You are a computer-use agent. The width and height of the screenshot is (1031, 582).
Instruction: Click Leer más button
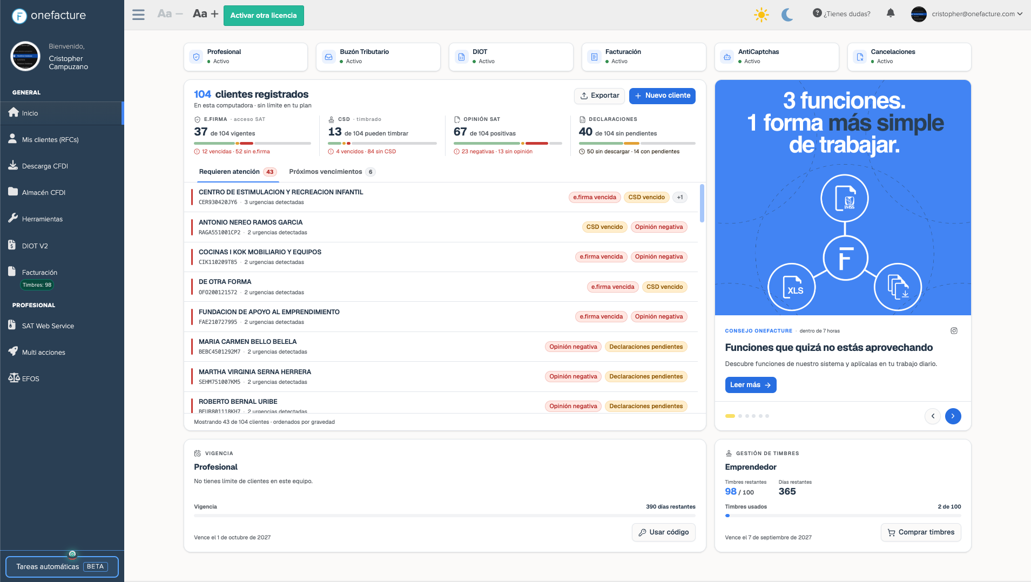click(751, 385)
